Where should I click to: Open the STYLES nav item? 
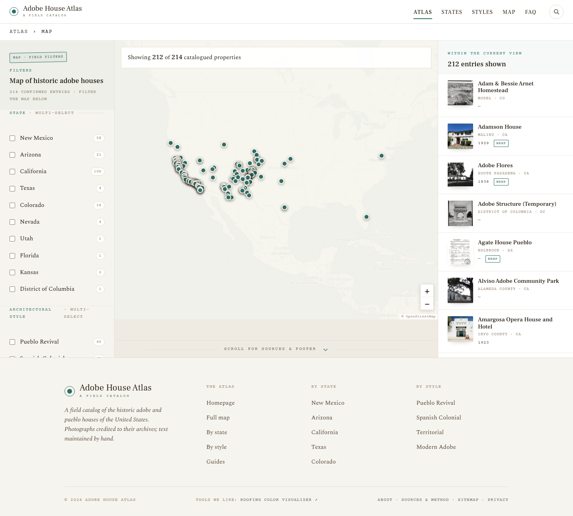point(482,12)
